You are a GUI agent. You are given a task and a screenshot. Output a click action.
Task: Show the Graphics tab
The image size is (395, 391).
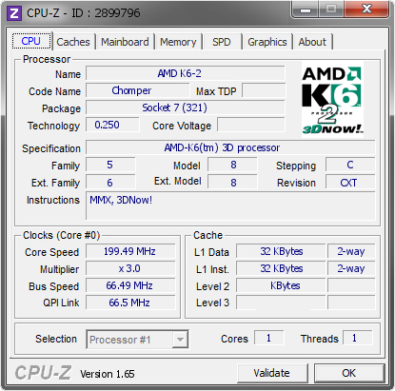tap(267, 42)
